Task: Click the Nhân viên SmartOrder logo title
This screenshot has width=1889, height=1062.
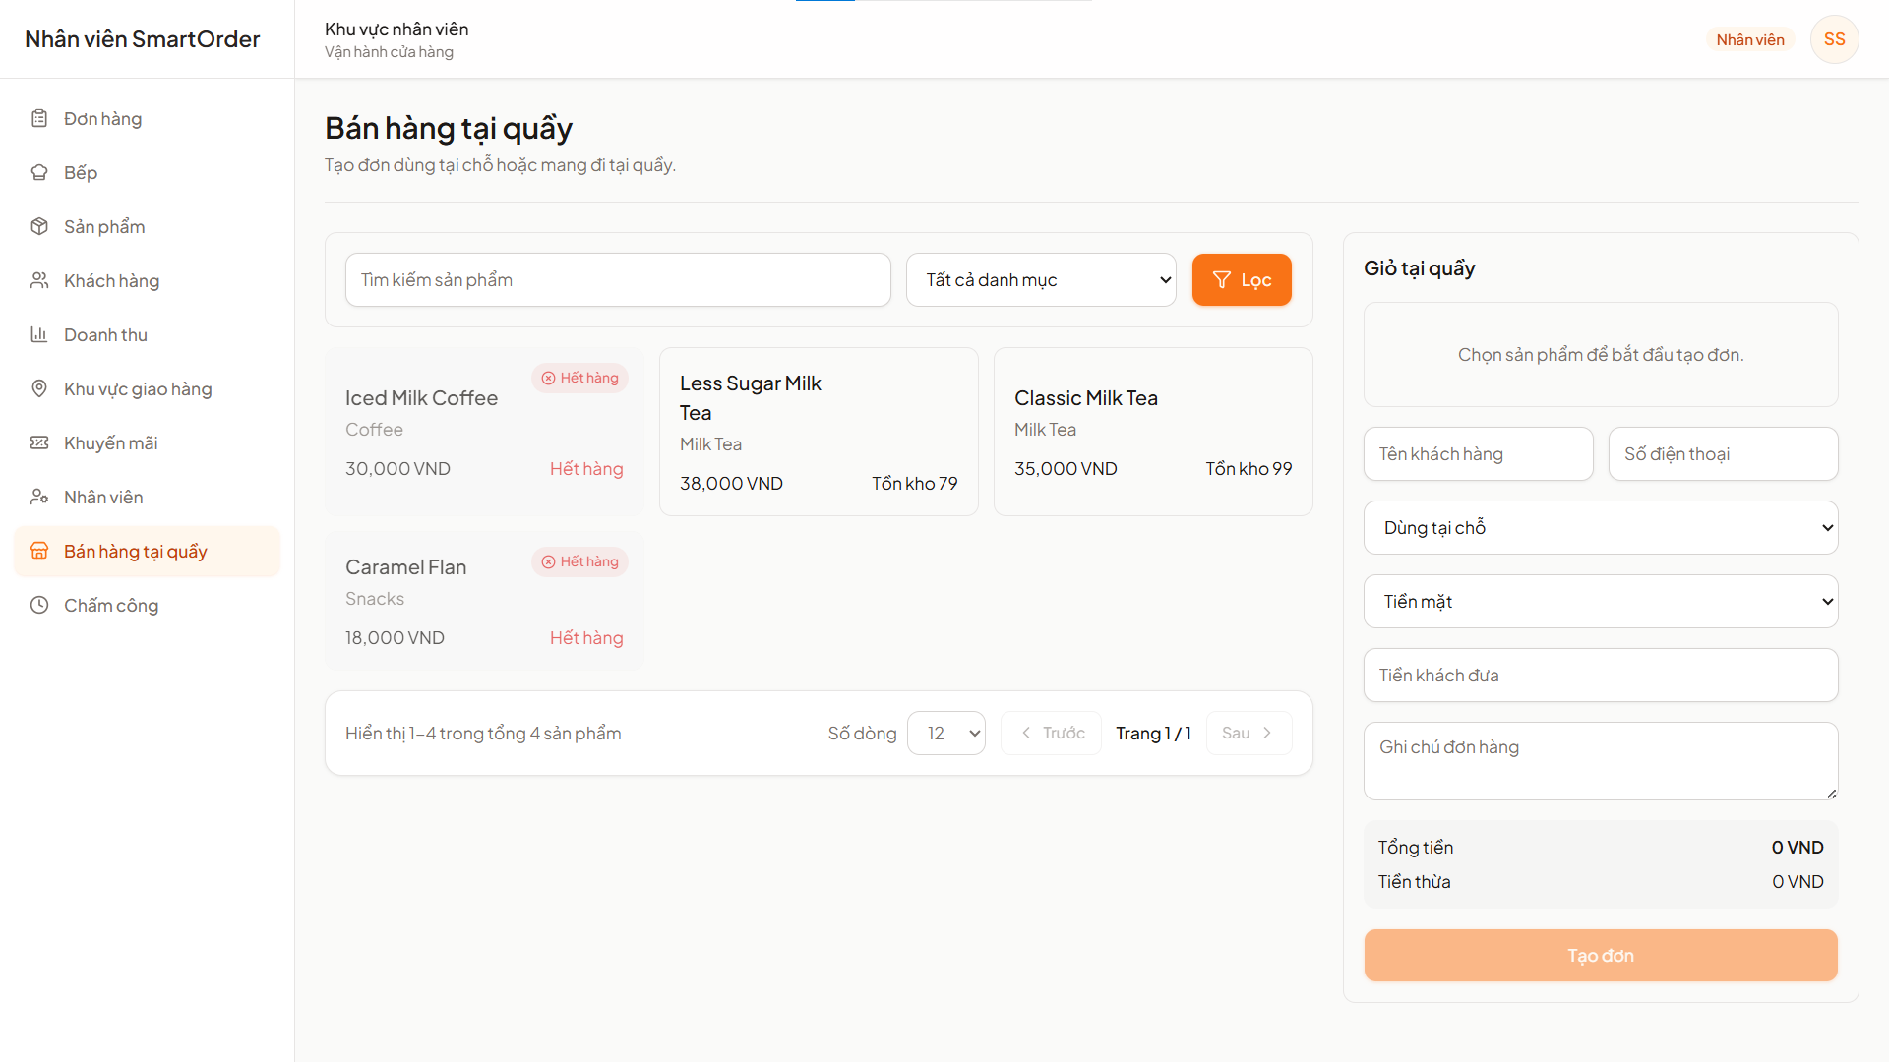Action: pyautogui.click(x=143, y=39)
